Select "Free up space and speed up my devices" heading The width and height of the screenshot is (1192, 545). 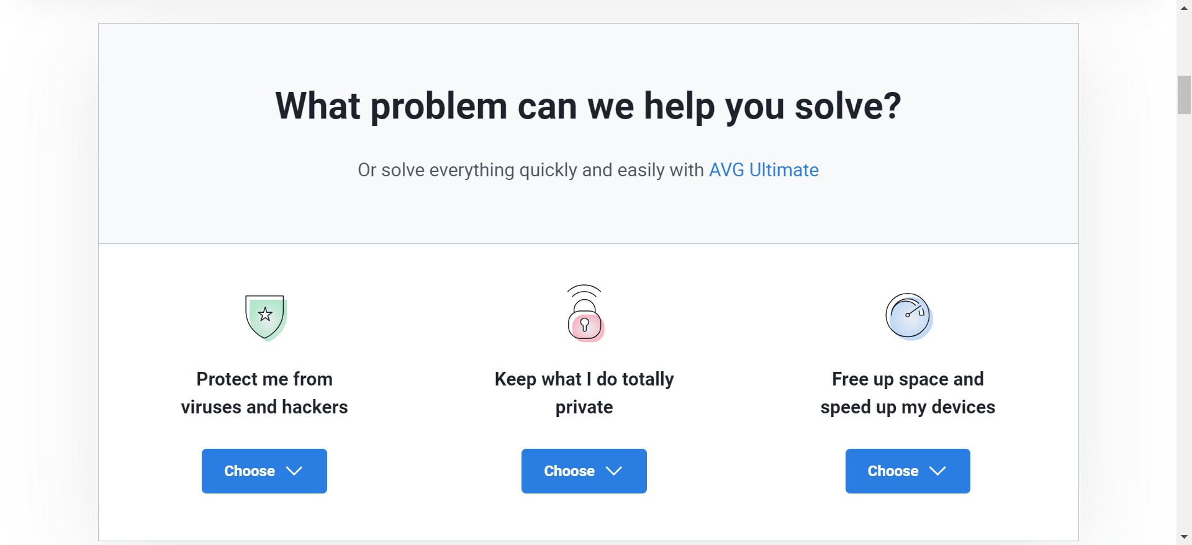pos(908,393)
